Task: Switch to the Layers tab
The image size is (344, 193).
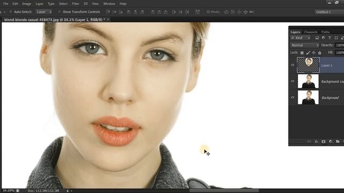Action: coord(295,32)
